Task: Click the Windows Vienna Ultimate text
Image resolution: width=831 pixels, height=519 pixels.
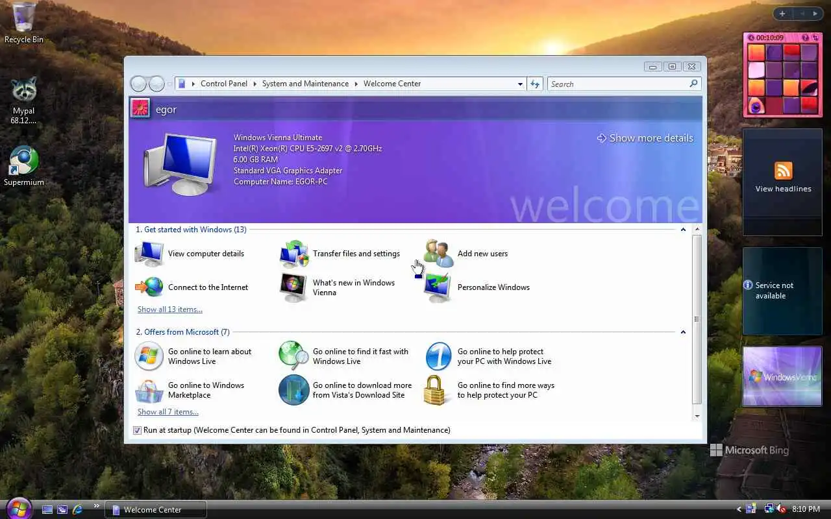Action: [278, 138]
